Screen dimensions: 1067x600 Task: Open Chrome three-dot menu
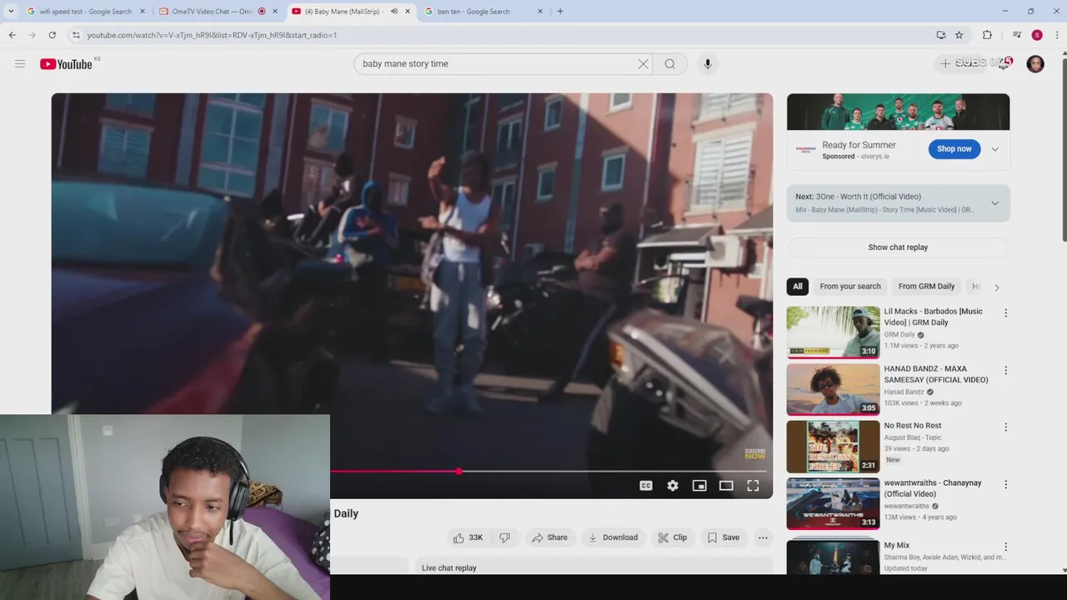pos(1057,35)
